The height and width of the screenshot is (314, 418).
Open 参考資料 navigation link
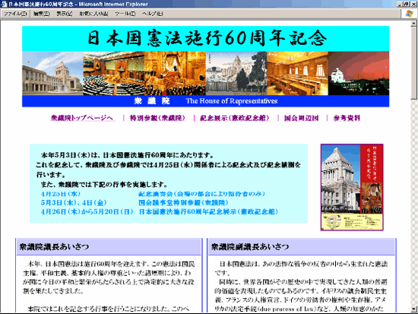coord(347,118)
